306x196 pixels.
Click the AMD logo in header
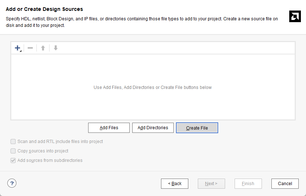[295, 16]
